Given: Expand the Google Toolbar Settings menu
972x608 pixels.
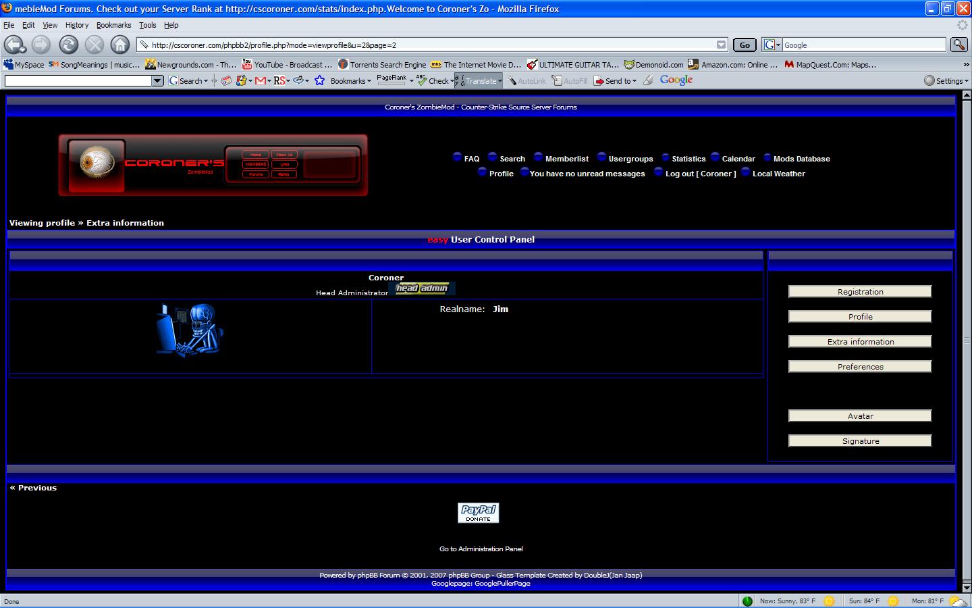Looking at the screenshot, I should point(946,80).
